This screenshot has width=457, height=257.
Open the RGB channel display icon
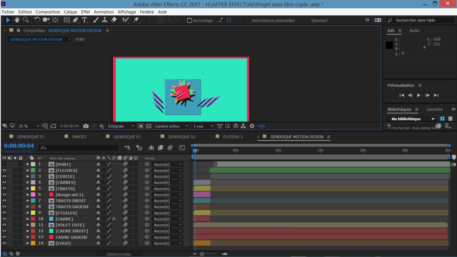coord(102,126)
